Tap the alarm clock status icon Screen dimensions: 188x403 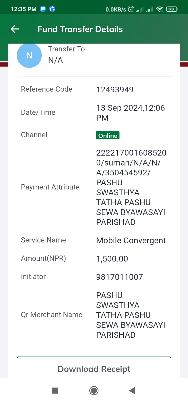pos(131,9)
